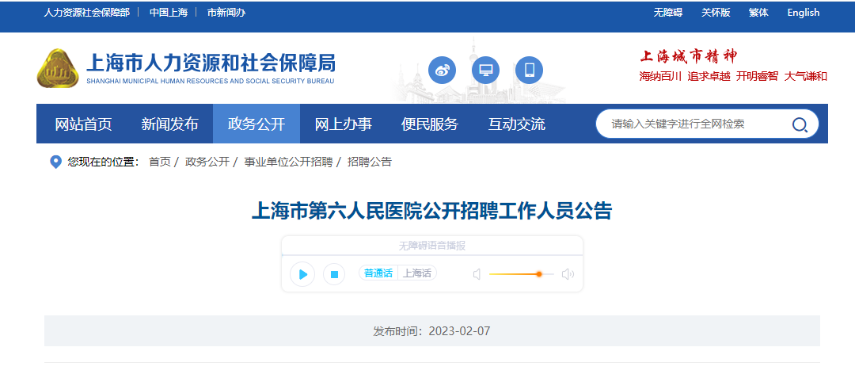
Task: Switch to English version
Action: [x=804, y=13]
